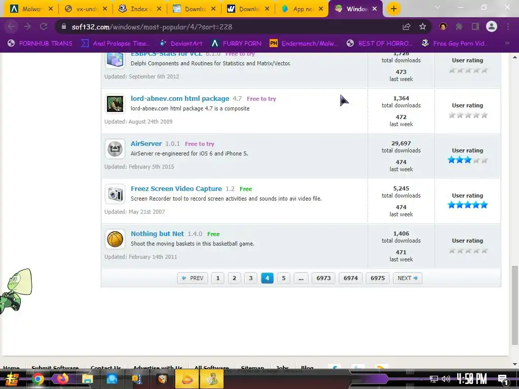
Task: Open the volume speaker icon in system tray
Action: pos(446,379)
